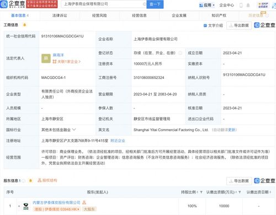Click the info icon next to 存续 status
The image size is (276, 215).
click(x=180, y=53)
